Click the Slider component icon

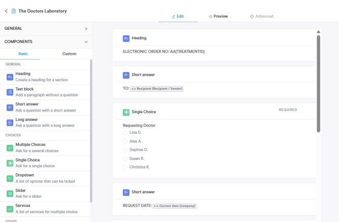[x=10, y=193]
